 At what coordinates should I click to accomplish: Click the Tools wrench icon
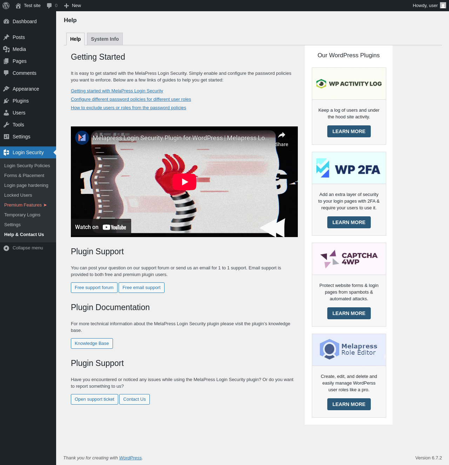(x=6, y=125)
